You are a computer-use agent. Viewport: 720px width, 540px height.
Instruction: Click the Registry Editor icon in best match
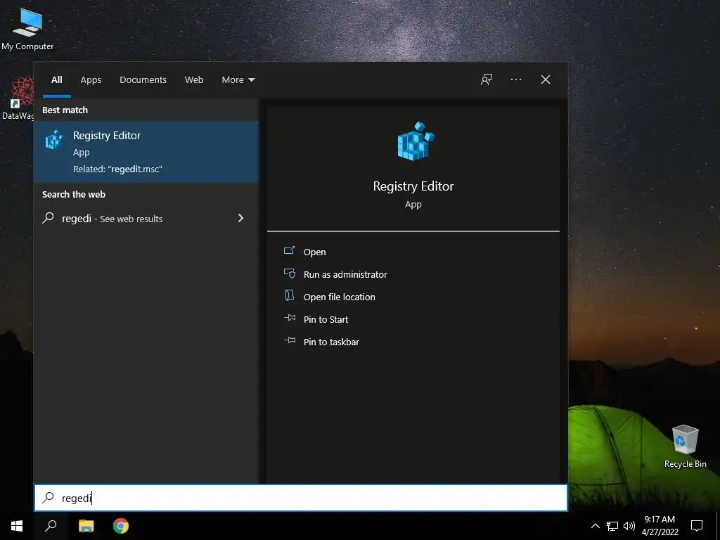(54, 140)
